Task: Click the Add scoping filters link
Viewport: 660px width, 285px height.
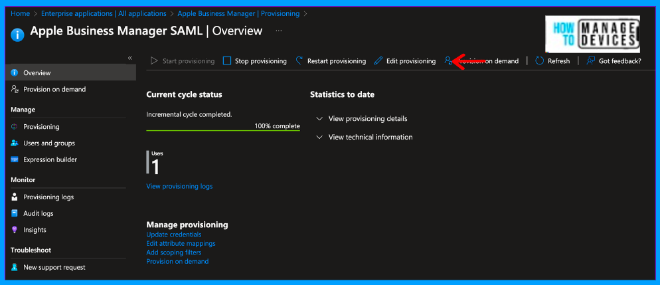Action: click(x=174, y=252)
